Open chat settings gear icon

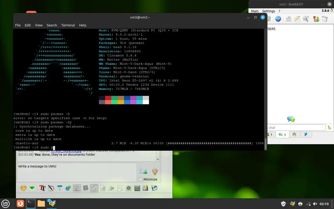click(68, 188)
